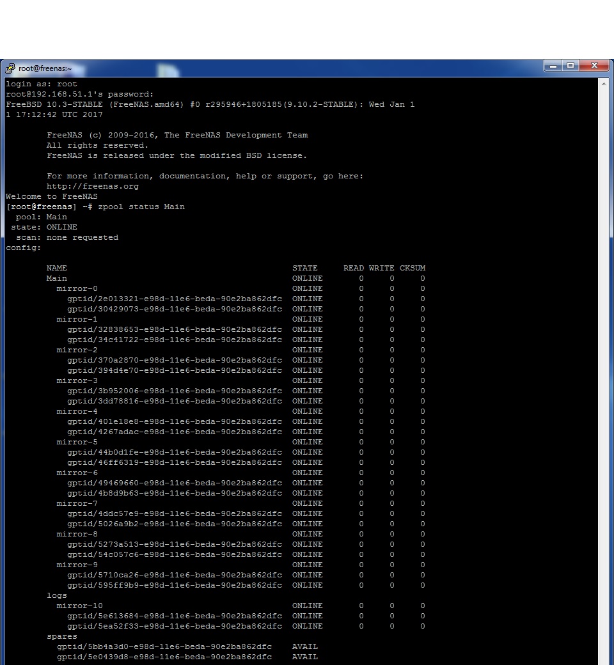Click the 'All rights reserved.' line
Screen dimensions: 614x665
pyautogui.click(x=97, y=146)
